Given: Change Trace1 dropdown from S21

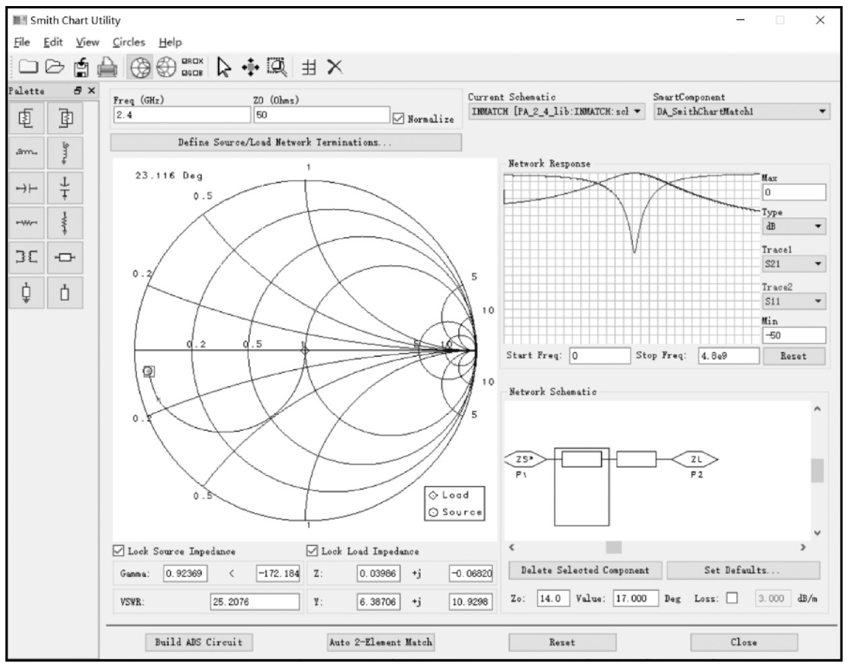Looking at the screenshot, I should (793, 265).
